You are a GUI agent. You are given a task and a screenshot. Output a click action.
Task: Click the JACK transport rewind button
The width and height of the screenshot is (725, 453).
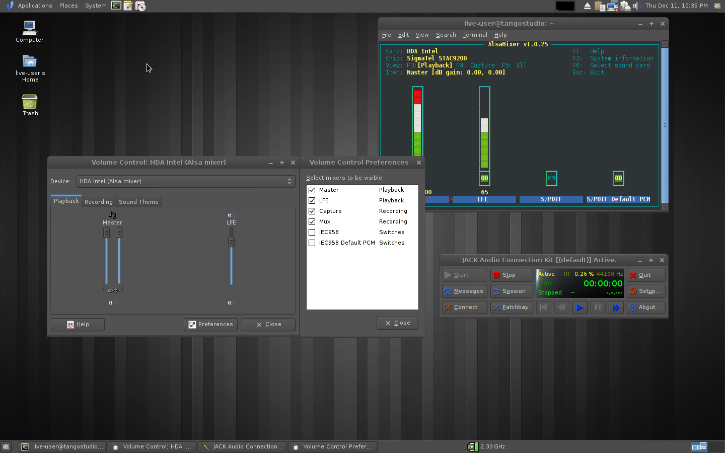pyautogui.click(x=561, y=308)
